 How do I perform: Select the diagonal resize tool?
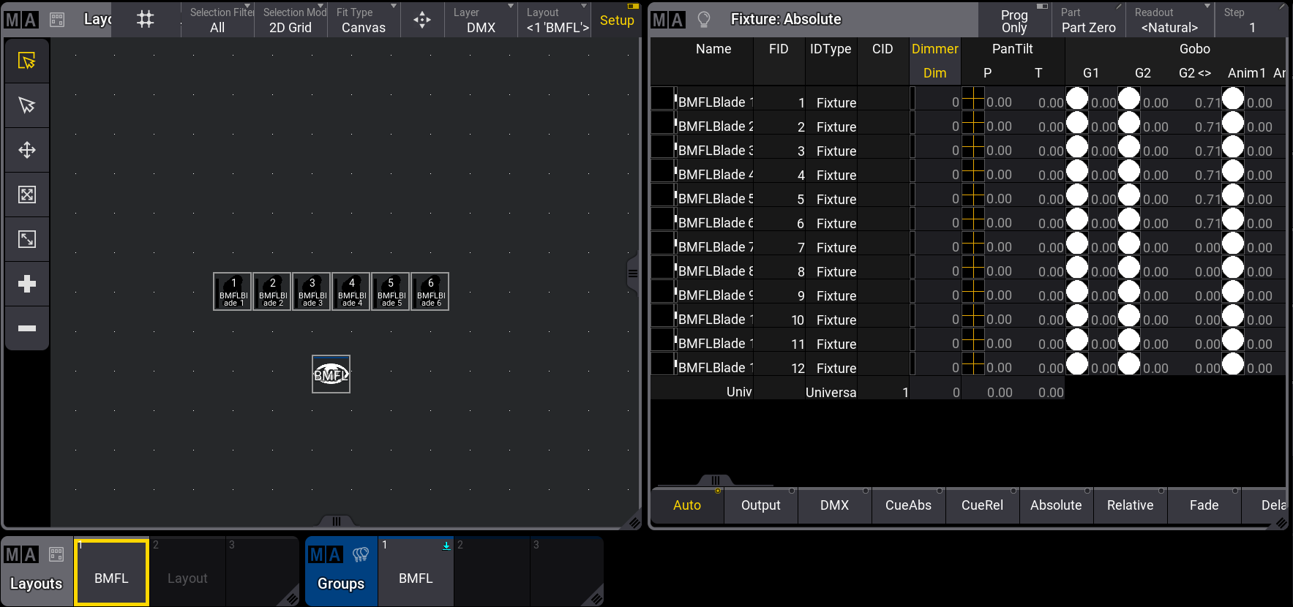click(27, 239)
